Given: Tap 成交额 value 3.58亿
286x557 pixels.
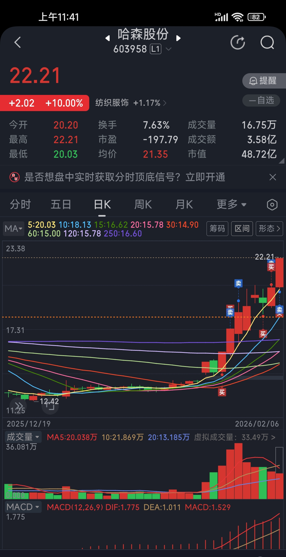Looking at the screenshot, I should click(x=262, y=139).
